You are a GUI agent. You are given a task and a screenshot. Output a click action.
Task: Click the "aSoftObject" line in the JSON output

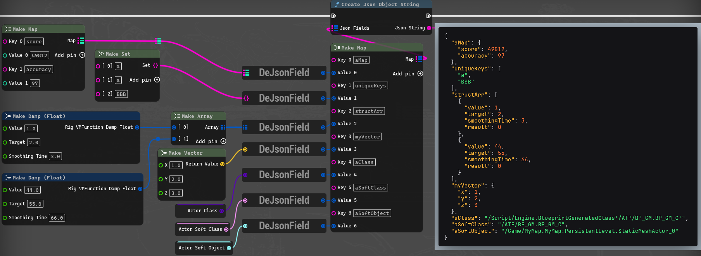coord(564,231)
